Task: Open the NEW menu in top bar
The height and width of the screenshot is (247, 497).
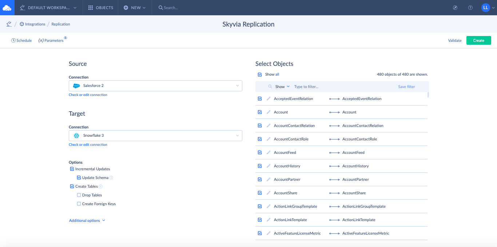Action: pos(135,8)
